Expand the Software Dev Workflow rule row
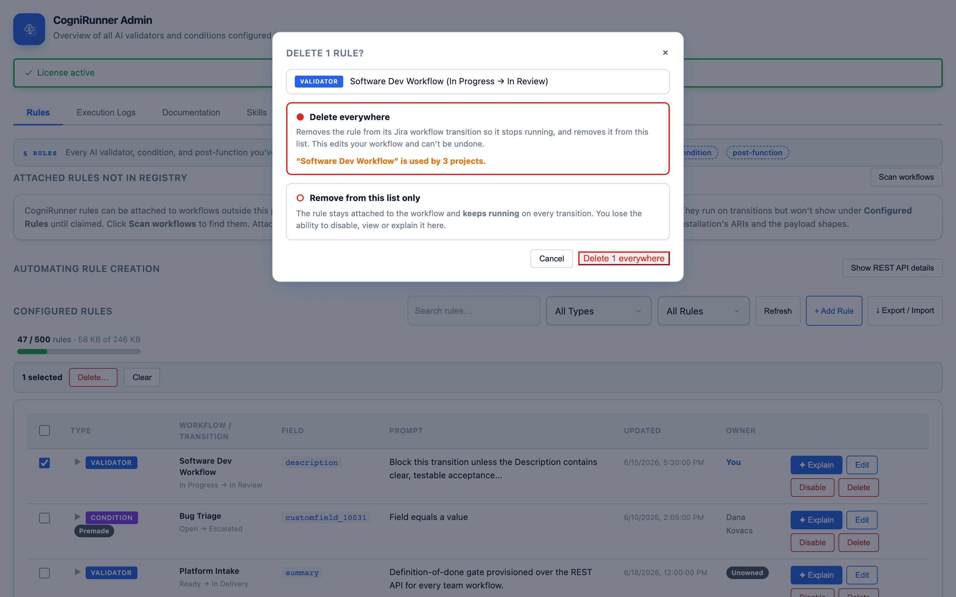 (77, 462)
